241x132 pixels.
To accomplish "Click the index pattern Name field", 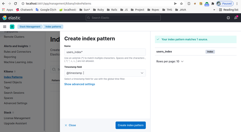I will coord(105,52).
